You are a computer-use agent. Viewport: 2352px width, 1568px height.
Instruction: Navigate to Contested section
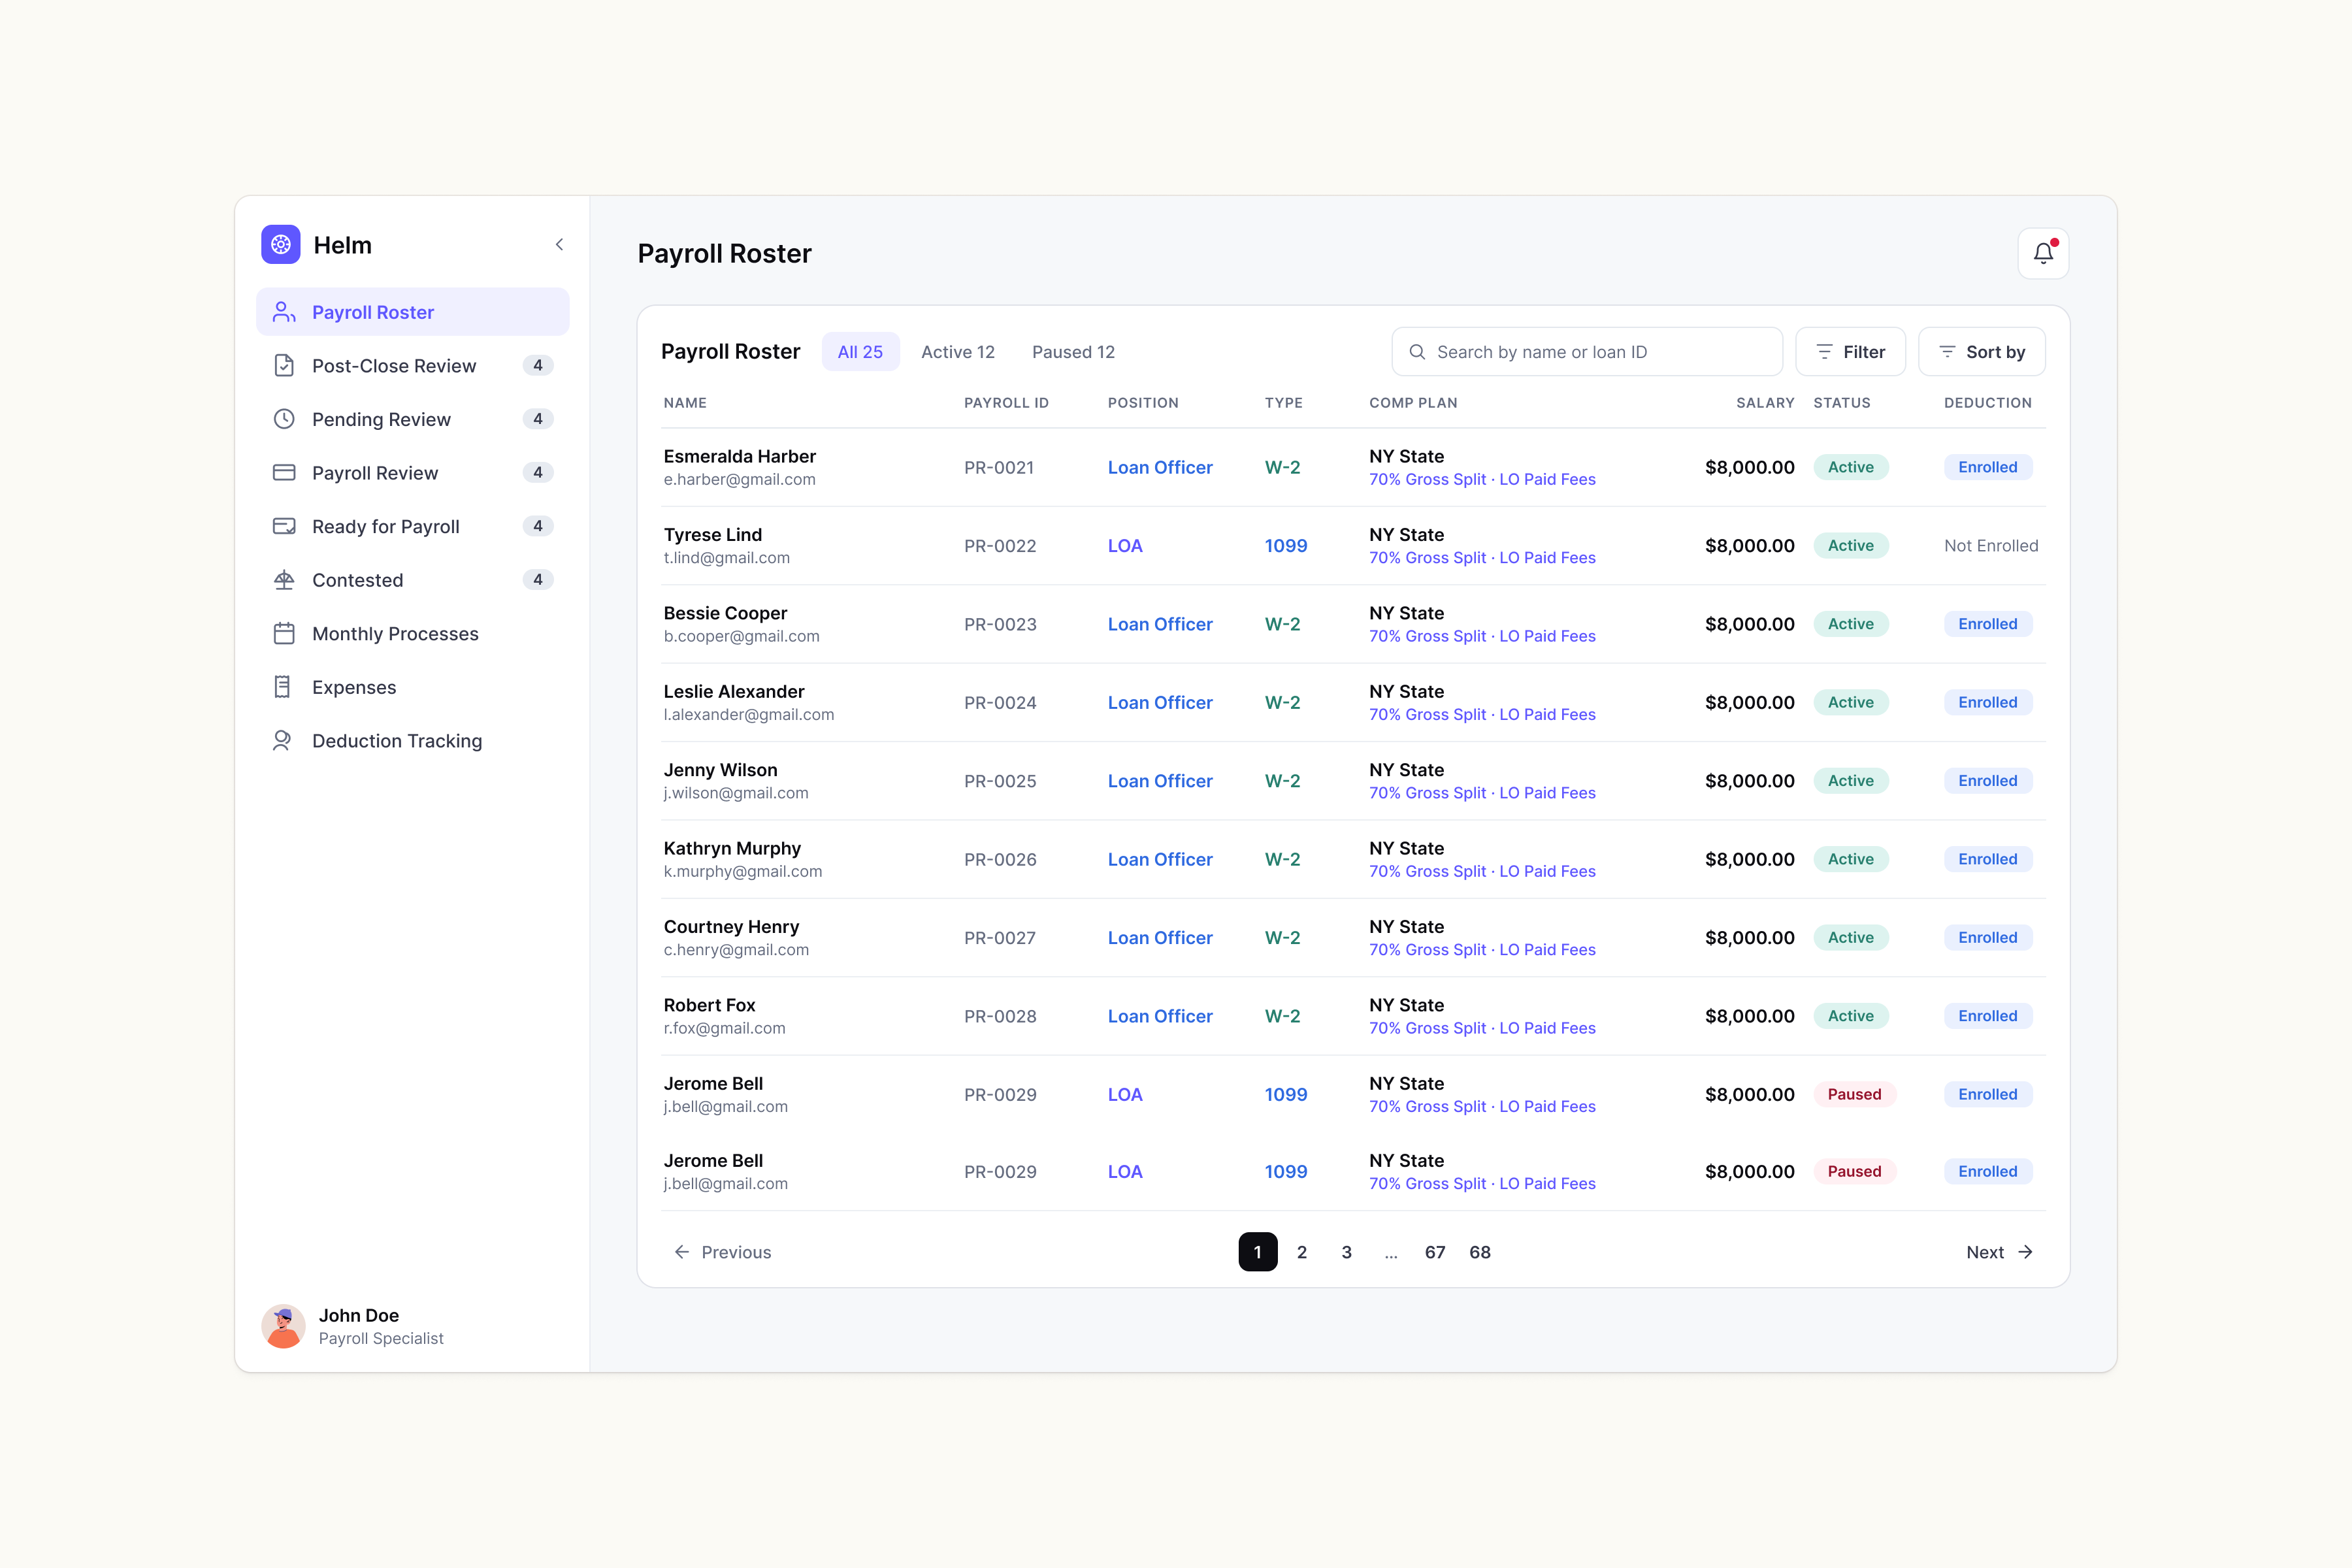413,580
